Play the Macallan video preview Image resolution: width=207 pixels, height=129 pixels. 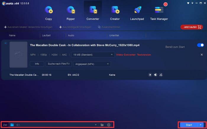click(x=150, y=75)
